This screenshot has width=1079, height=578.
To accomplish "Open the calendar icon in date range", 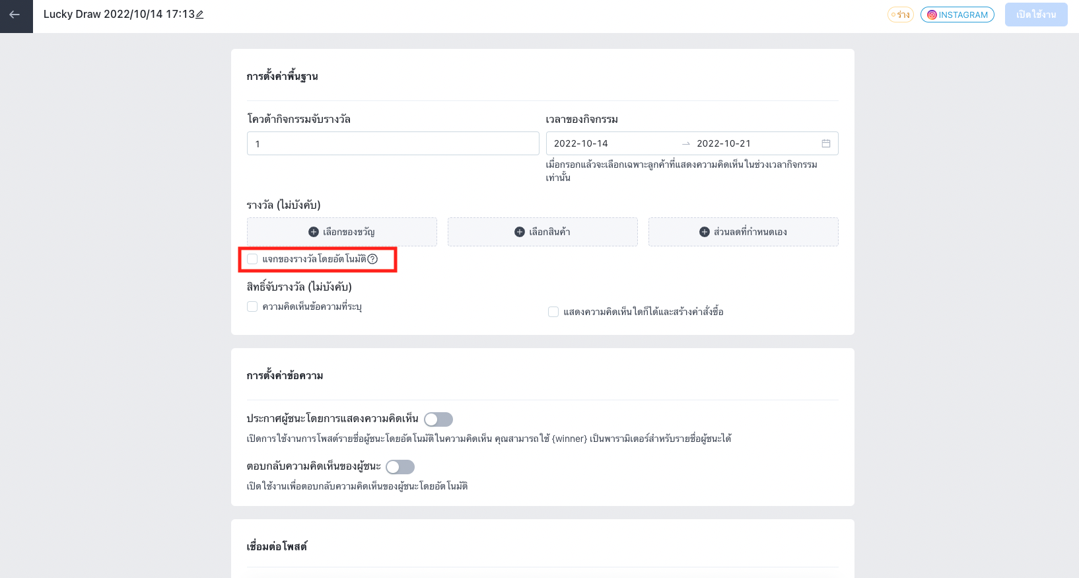I will coord(825,143).
